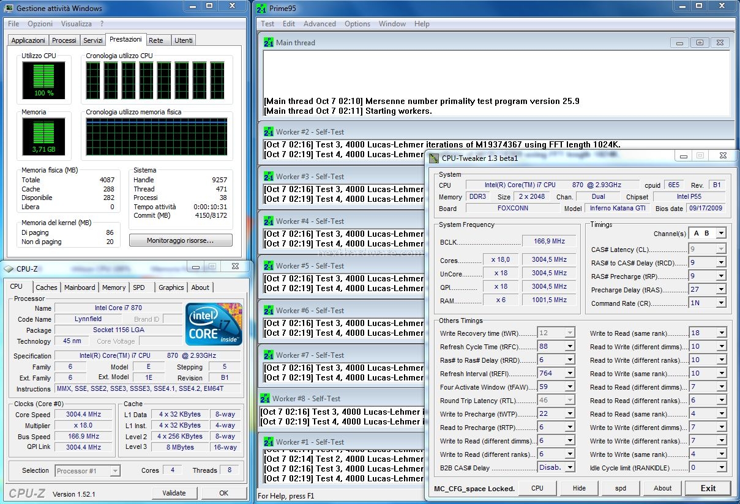Open the Write to Precharge (tWTP) dropdown
Screen dimensions: 740x504
tap(570, 413)
